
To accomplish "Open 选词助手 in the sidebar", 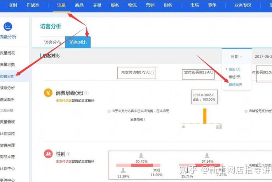I will tap(7, 100).
